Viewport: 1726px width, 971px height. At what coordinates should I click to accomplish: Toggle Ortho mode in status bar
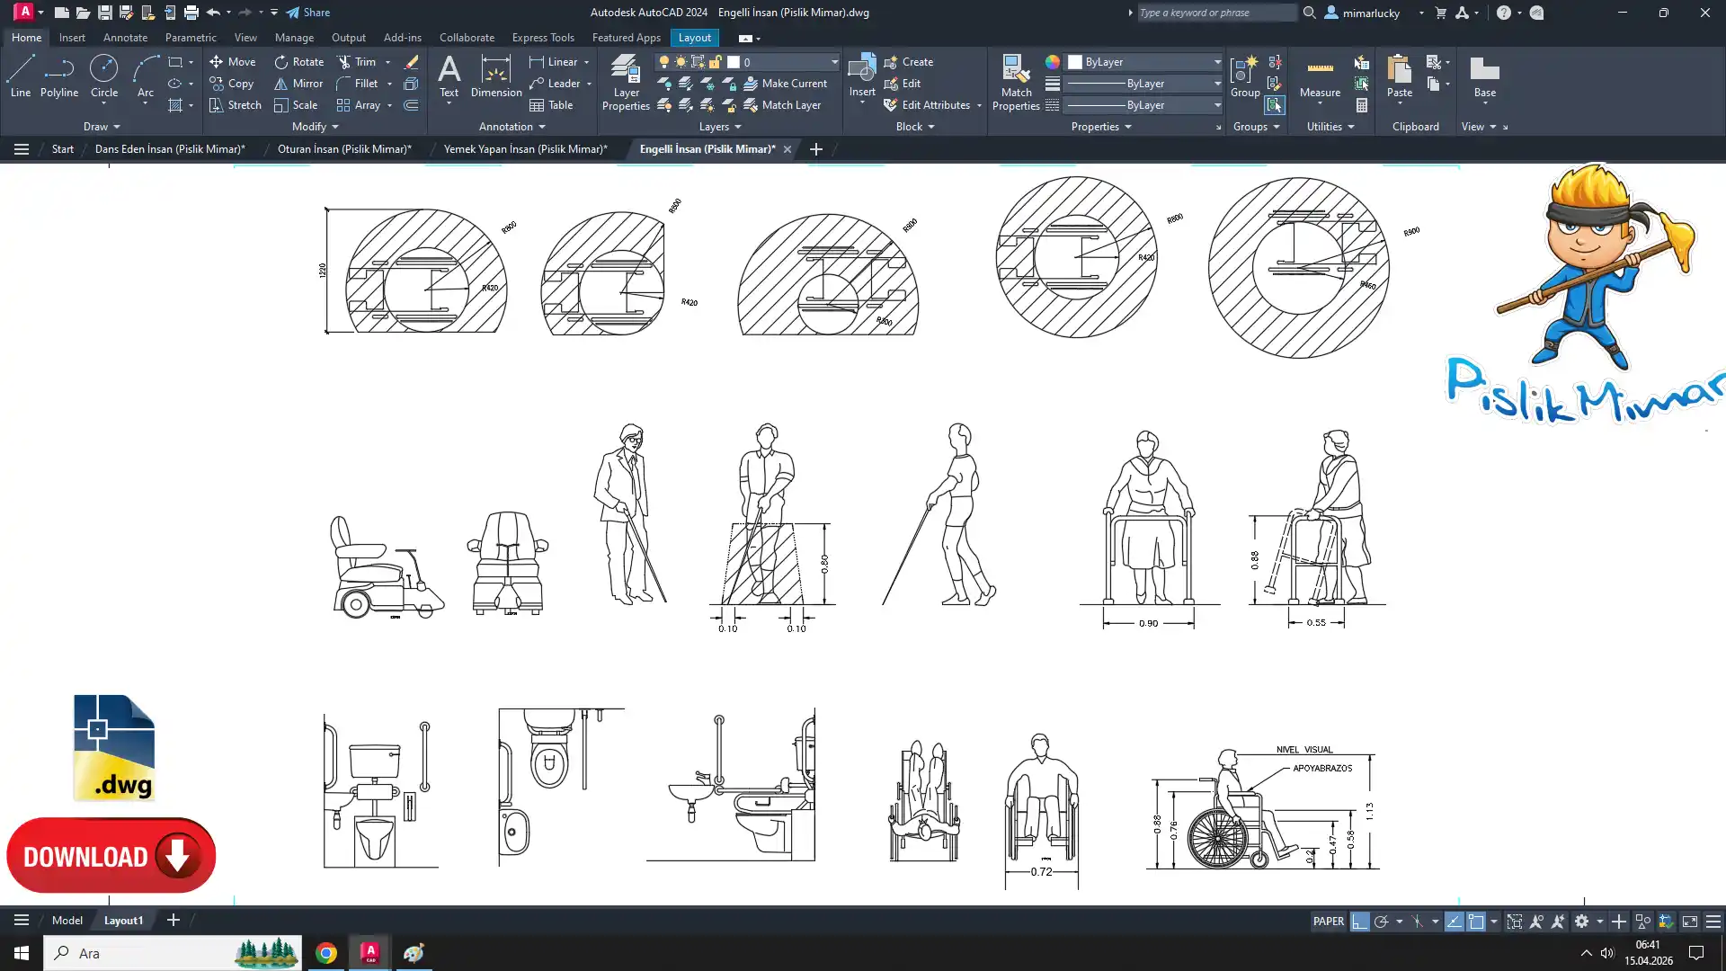point(1360,922)
